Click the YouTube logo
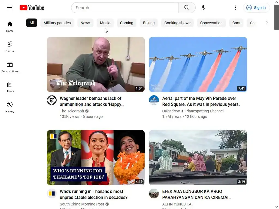The height and width of the screenshot is (209, 279). click(x=32, y=8)
